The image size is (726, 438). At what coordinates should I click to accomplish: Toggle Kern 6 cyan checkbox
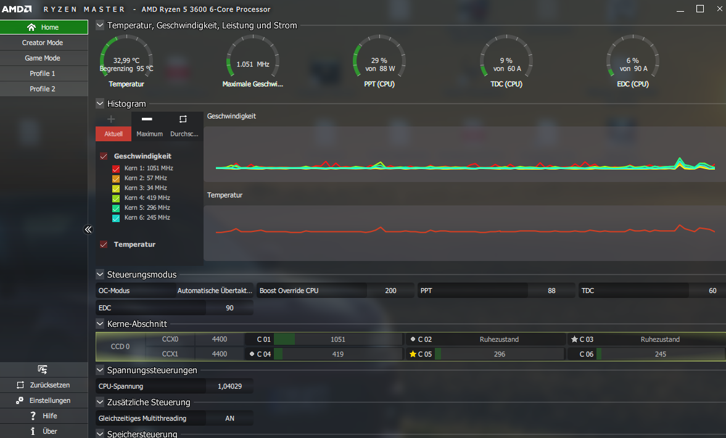tap(116, 218)
